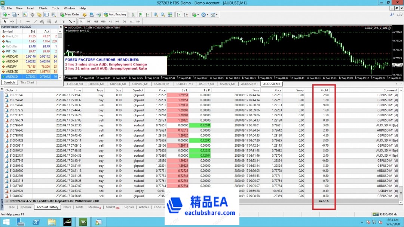Screen dimensions: 404x227
Task: Toggle the AutoTrading button
Action: [x=115, y=15]
